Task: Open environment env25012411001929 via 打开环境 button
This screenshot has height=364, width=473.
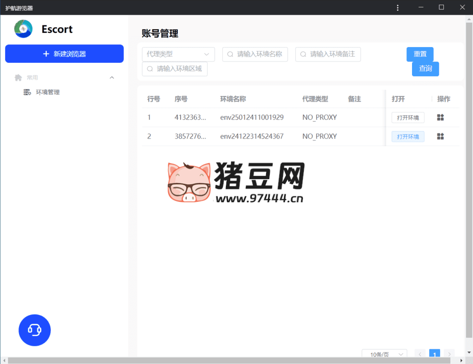Action: 408,117
